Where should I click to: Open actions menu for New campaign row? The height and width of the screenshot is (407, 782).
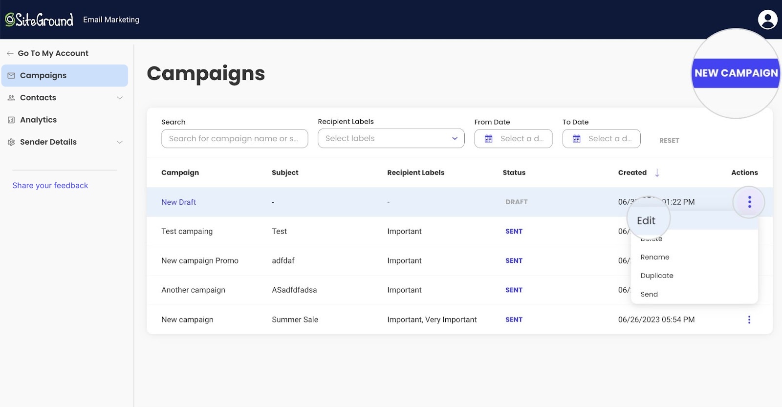[x=749, y=320]
